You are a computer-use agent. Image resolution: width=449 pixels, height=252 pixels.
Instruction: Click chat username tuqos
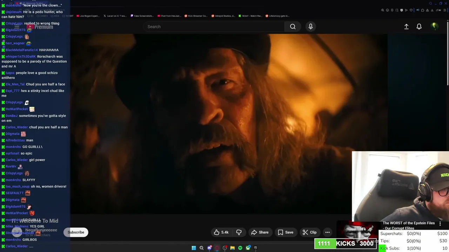(10, 73)
